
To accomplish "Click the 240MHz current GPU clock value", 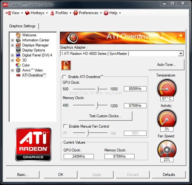I will pyautogui.click(x=79, y=156).
